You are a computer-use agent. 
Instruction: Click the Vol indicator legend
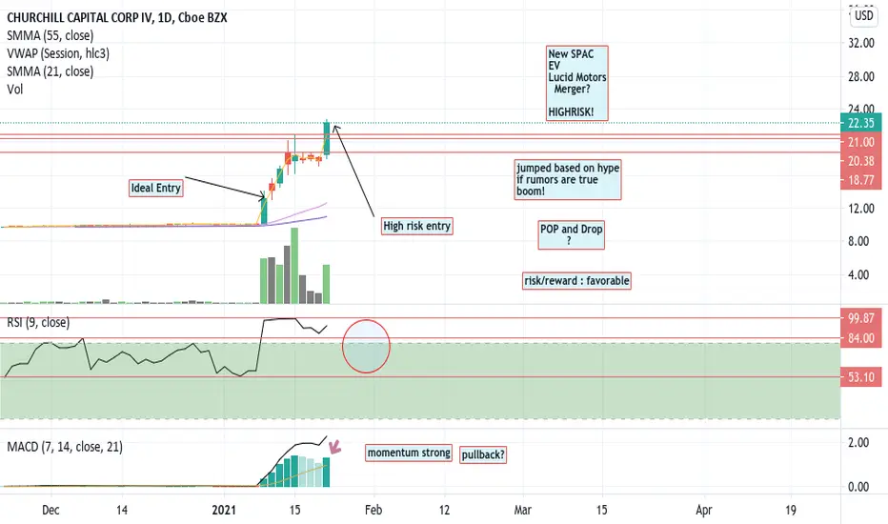point(14,89)
